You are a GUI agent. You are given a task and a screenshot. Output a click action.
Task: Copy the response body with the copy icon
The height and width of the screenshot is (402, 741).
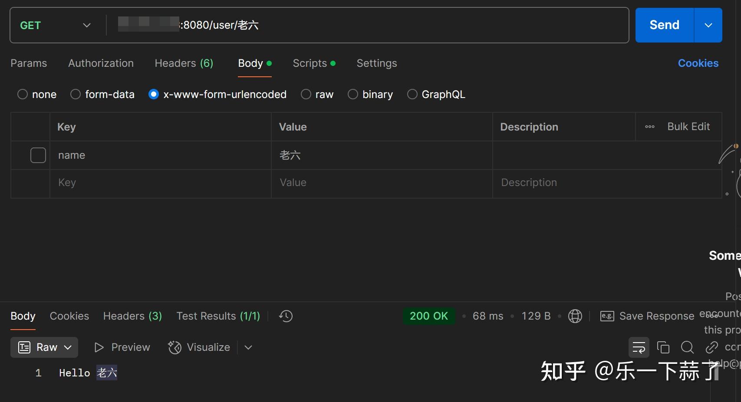(663, 347)
